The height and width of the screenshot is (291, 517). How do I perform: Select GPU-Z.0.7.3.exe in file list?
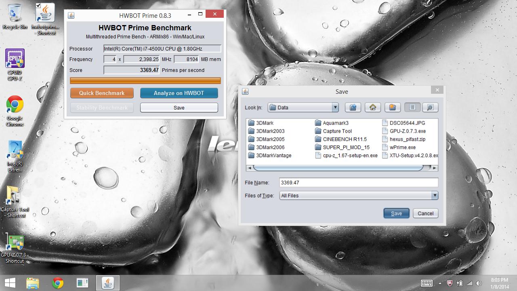pos(404,131)
